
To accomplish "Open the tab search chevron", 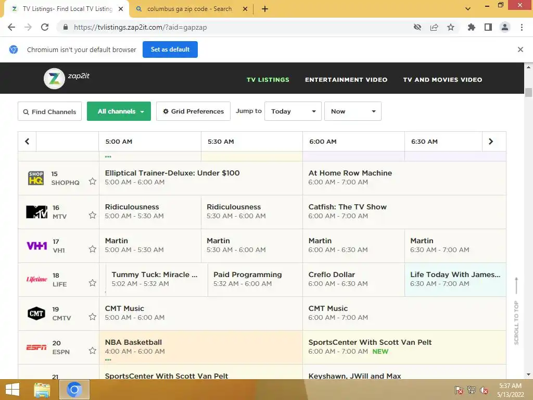I will (x=468, y=9).
